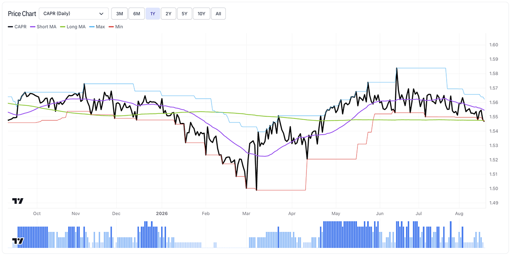This screenshot has height=256, width=510.
Task: Click the Aug label on time axis
Action: coord(459,213)
